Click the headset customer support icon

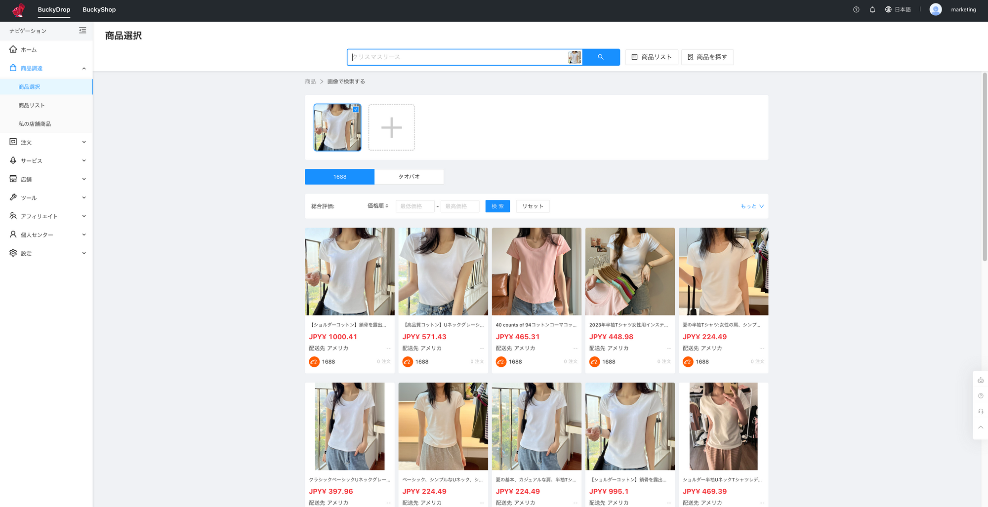981,412
